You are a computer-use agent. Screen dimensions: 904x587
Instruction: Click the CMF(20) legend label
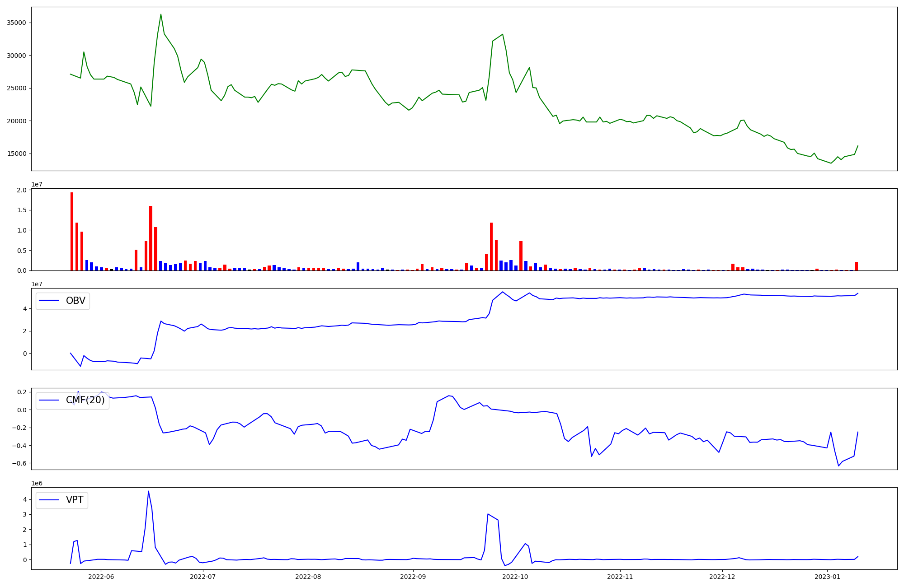pyautogui.click(x=85, y=400)
